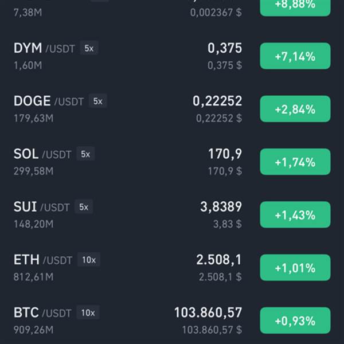
Task: Tap the ETH 10x leverage badge
Action: pos(89,260)
